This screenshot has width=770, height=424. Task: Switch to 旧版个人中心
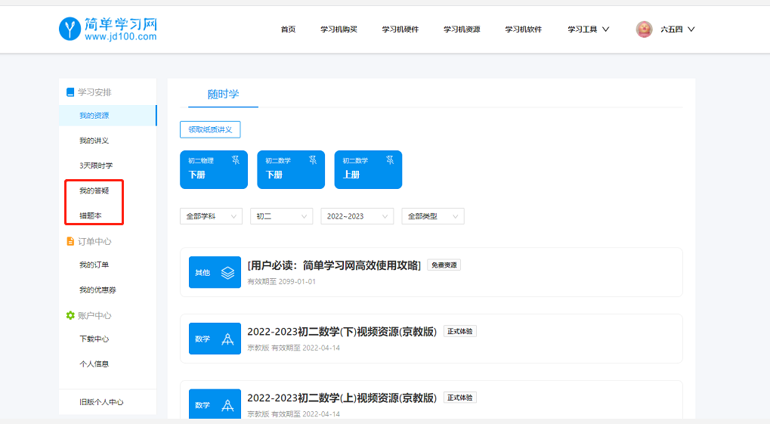coord(101,402)
